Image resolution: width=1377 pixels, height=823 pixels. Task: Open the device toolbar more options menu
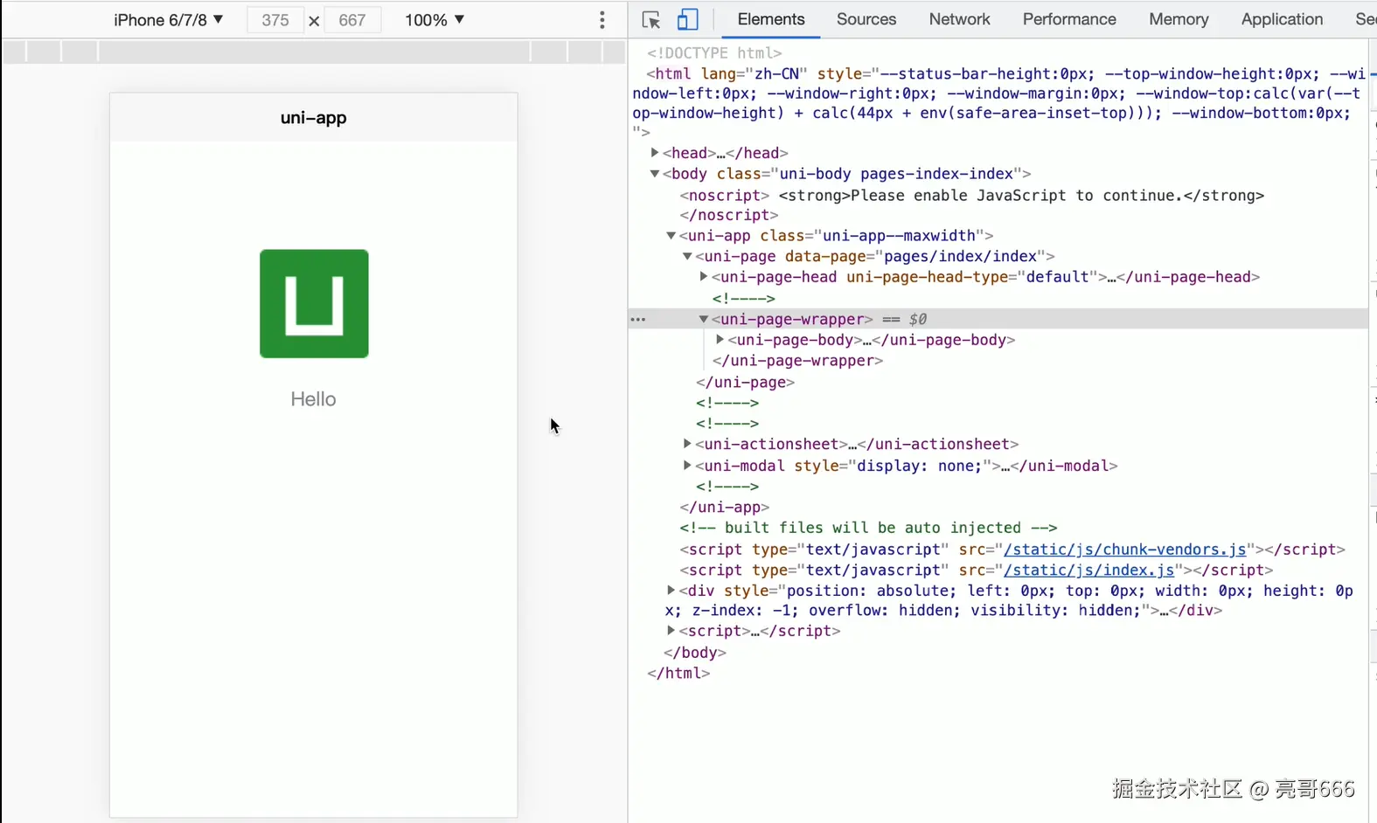click(x=602, y=20)
